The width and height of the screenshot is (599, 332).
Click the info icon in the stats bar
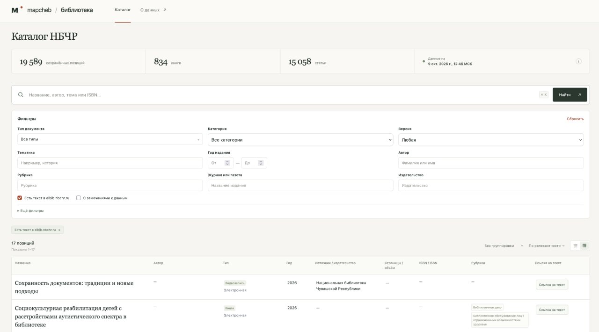[578, 61]
